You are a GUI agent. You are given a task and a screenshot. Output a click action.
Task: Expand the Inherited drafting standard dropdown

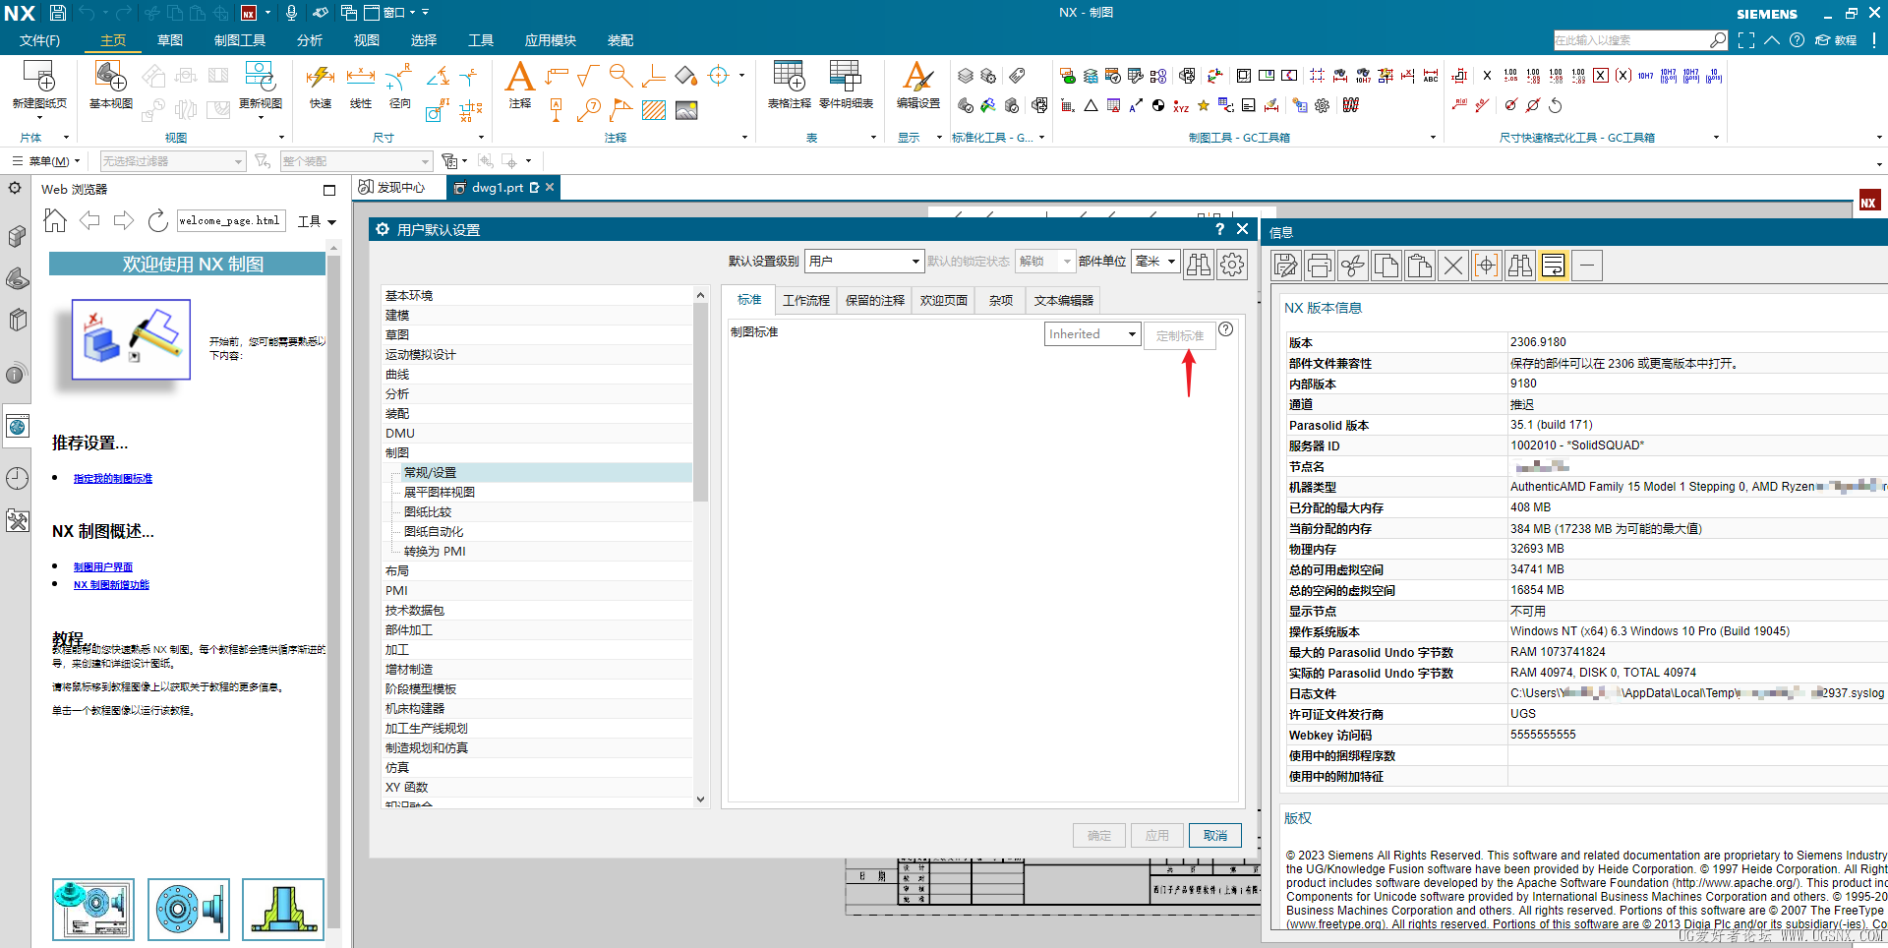[x=1091, y=334]
